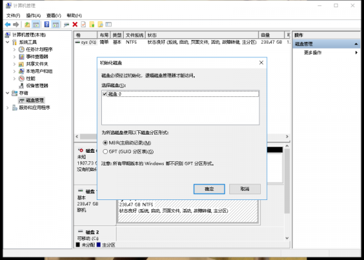This screenshot has width=364, height=260.
Task: Expand the 性能 node arrow
Action: (14, 78)
